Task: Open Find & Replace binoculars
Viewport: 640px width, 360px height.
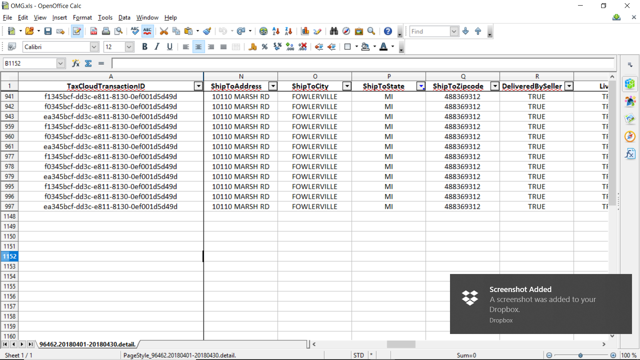Action: pos(334,31)
